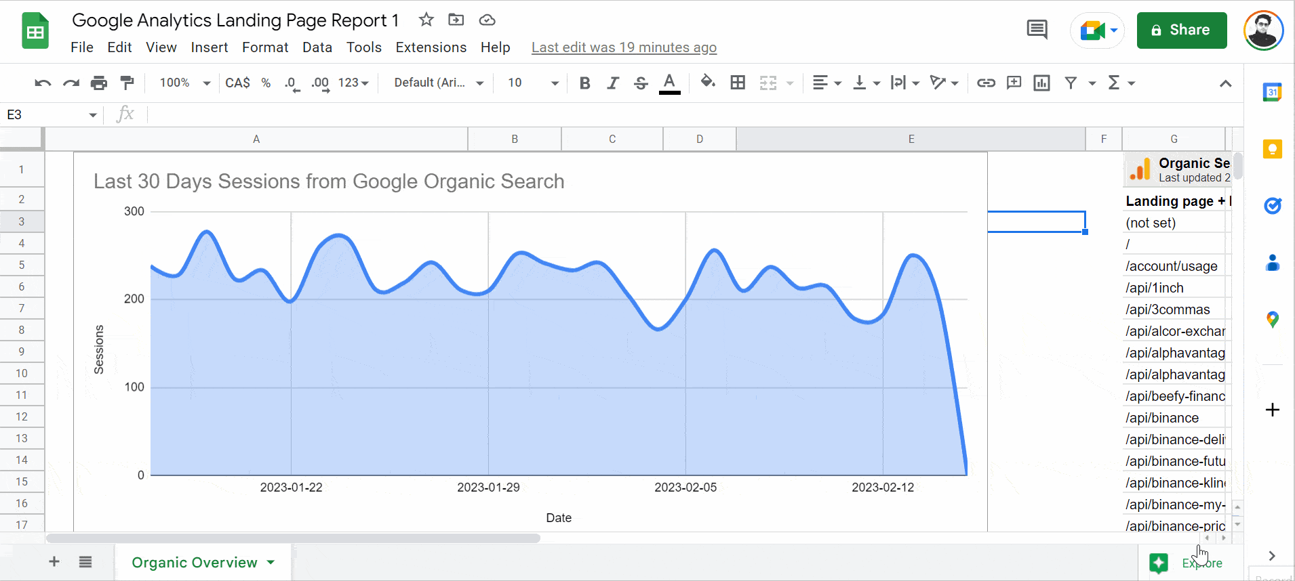The image size is (1295, 581).
Task: Open Google Maps side panel
Action: coord(1273,319)
